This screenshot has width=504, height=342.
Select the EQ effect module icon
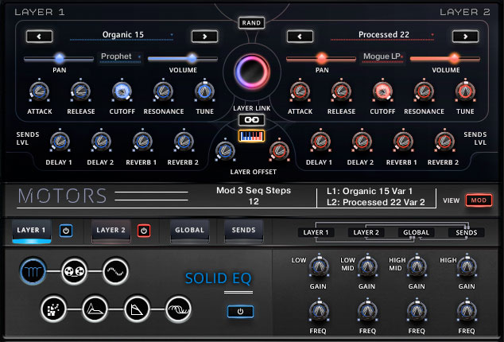click(33, 270)
